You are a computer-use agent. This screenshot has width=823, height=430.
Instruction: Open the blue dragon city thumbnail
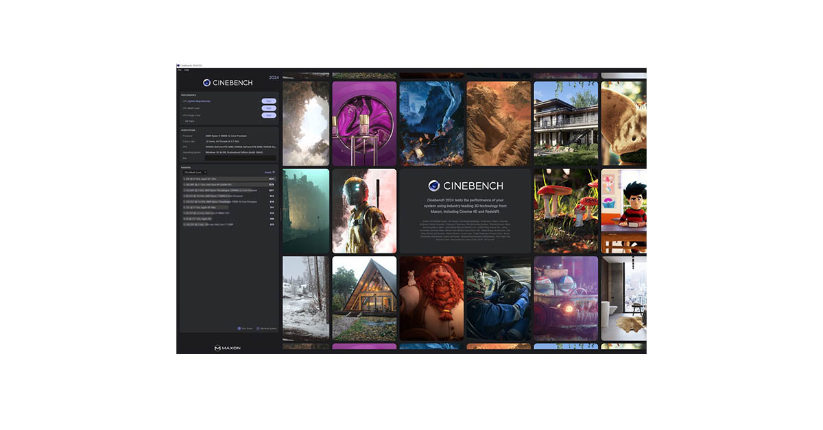coord(431,123)
